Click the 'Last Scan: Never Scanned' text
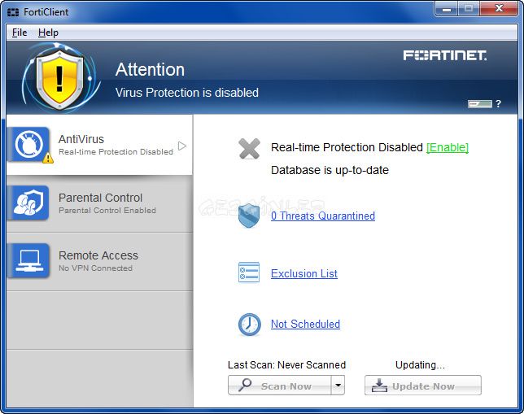 pos(286,365)
